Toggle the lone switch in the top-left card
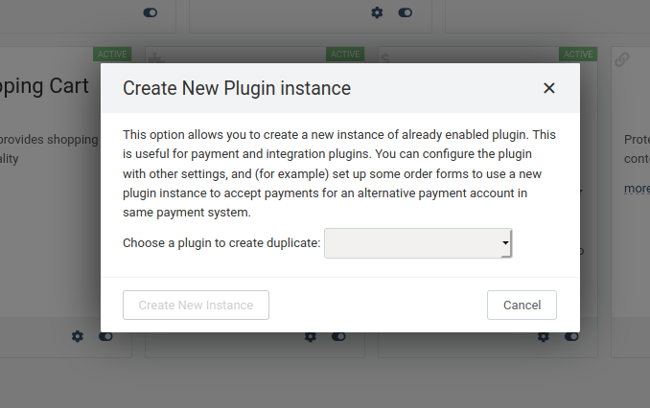The width and height of the screenshot is (650, 408). click(151, 12)
